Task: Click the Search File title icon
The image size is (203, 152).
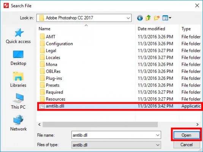Action: 6,6
